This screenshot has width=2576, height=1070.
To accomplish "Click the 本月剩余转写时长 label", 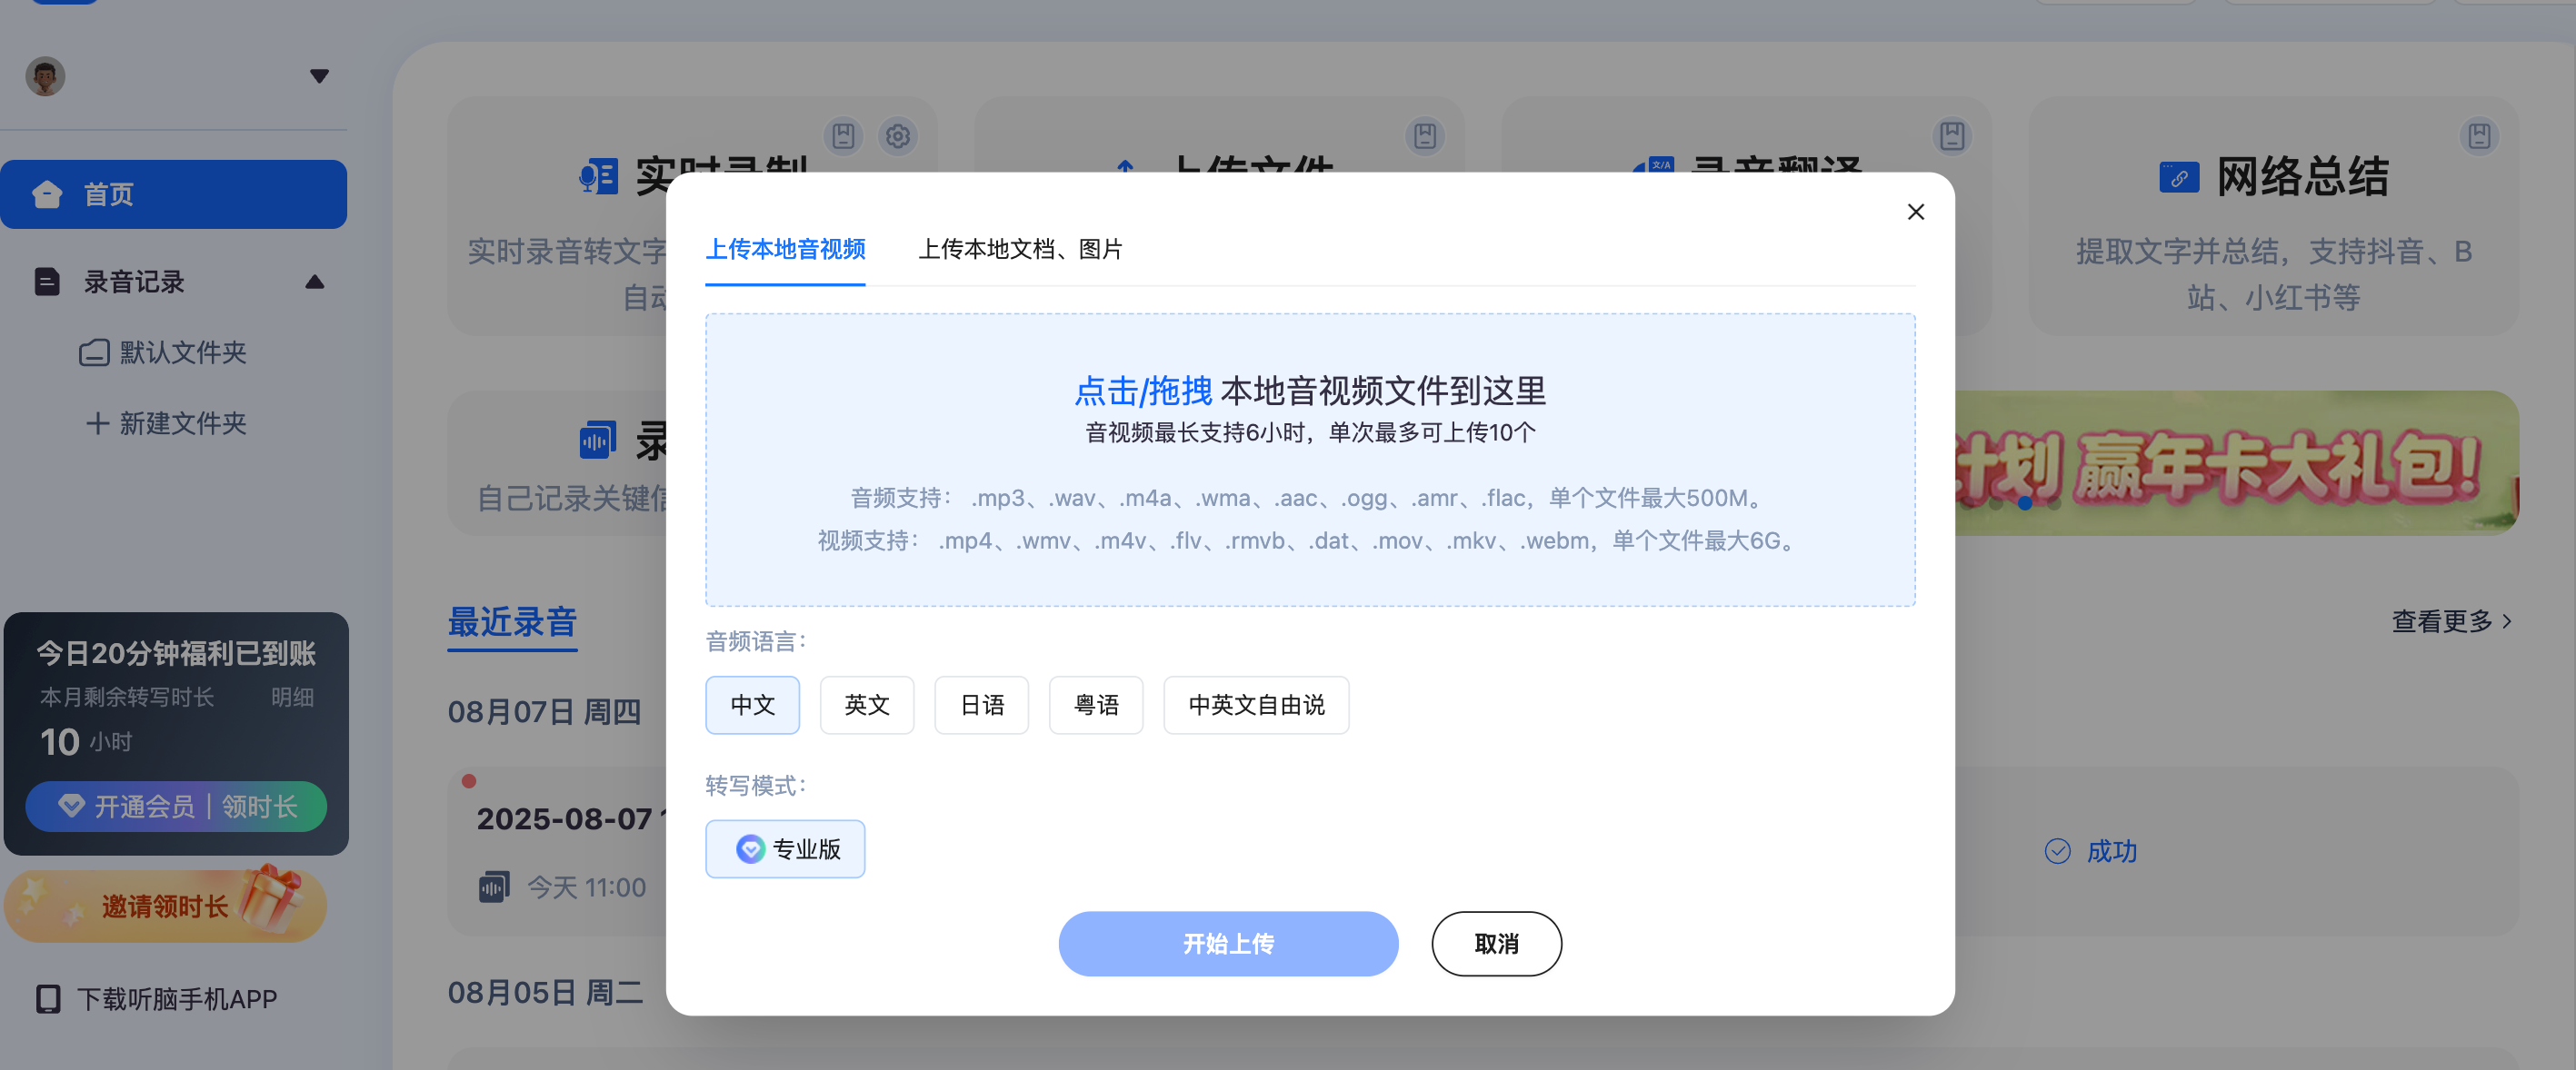I will click(x=127, y=698).
